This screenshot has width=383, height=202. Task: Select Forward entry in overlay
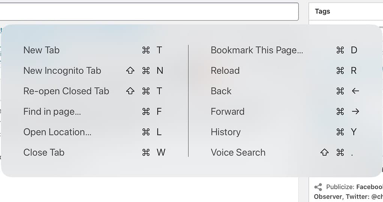tap(227, 112)
